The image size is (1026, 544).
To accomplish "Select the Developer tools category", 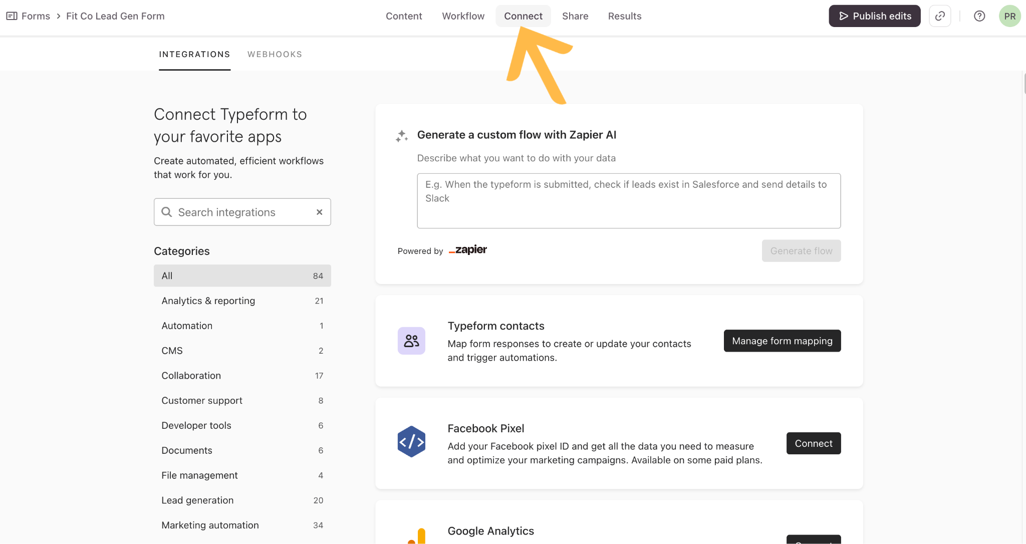I will tap(242, 425).
